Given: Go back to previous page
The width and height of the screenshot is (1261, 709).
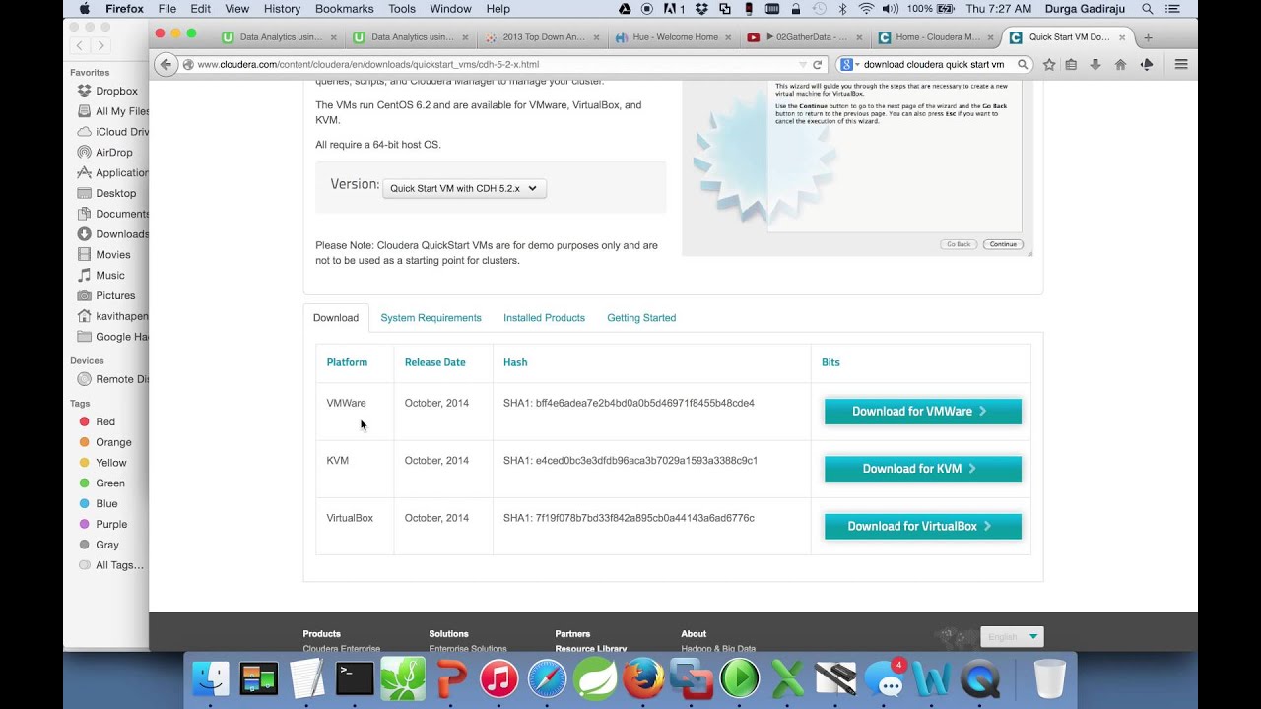Looking at the screenshot, I should [166, 64].
